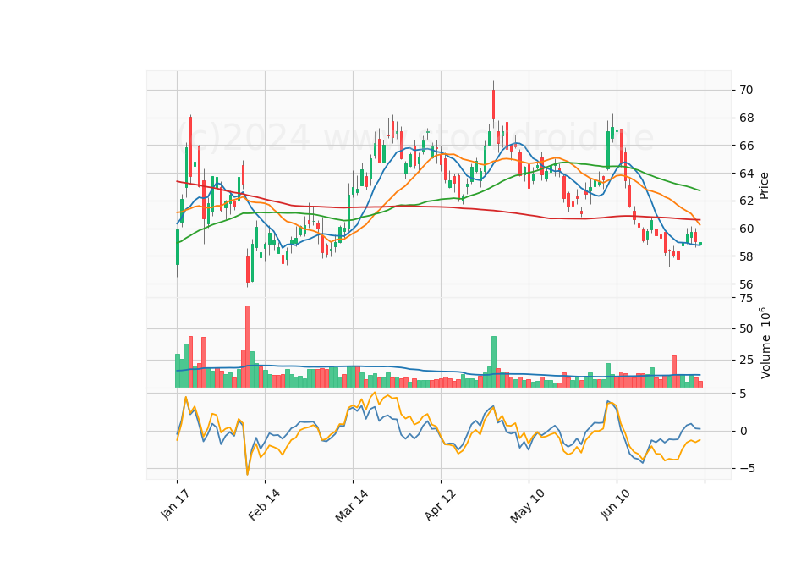The image size is (812, 584).
Task: Click the 64 price axis tick
Action: pyautogui.click(x=746, y=174)
